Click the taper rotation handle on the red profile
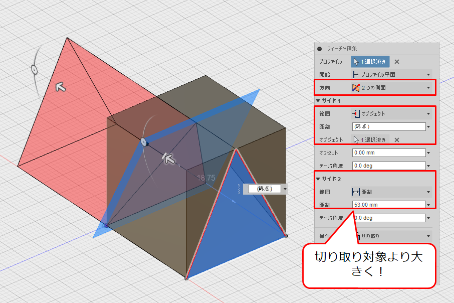This screenshot has width=454, height=303. click(34, 70)
